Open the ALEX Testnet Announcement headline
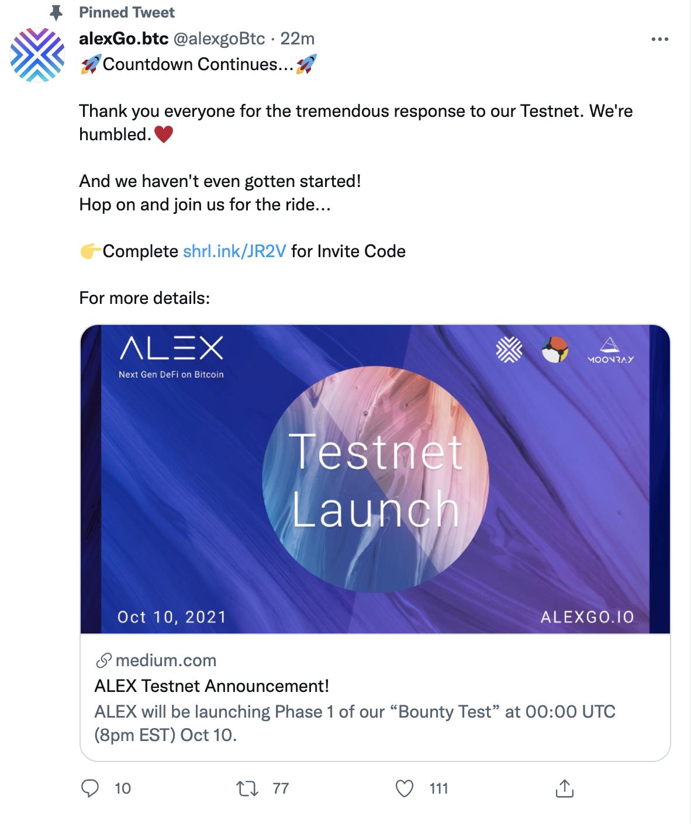691x824 pixels. pos(212,687)
